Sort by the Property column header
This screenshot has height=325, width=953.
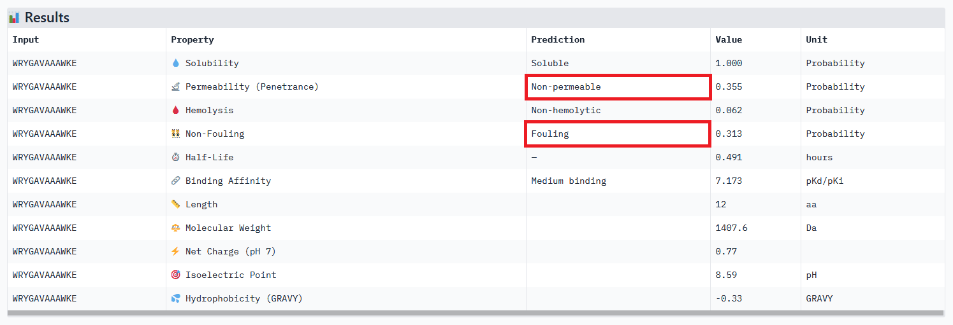click(193, 39)
